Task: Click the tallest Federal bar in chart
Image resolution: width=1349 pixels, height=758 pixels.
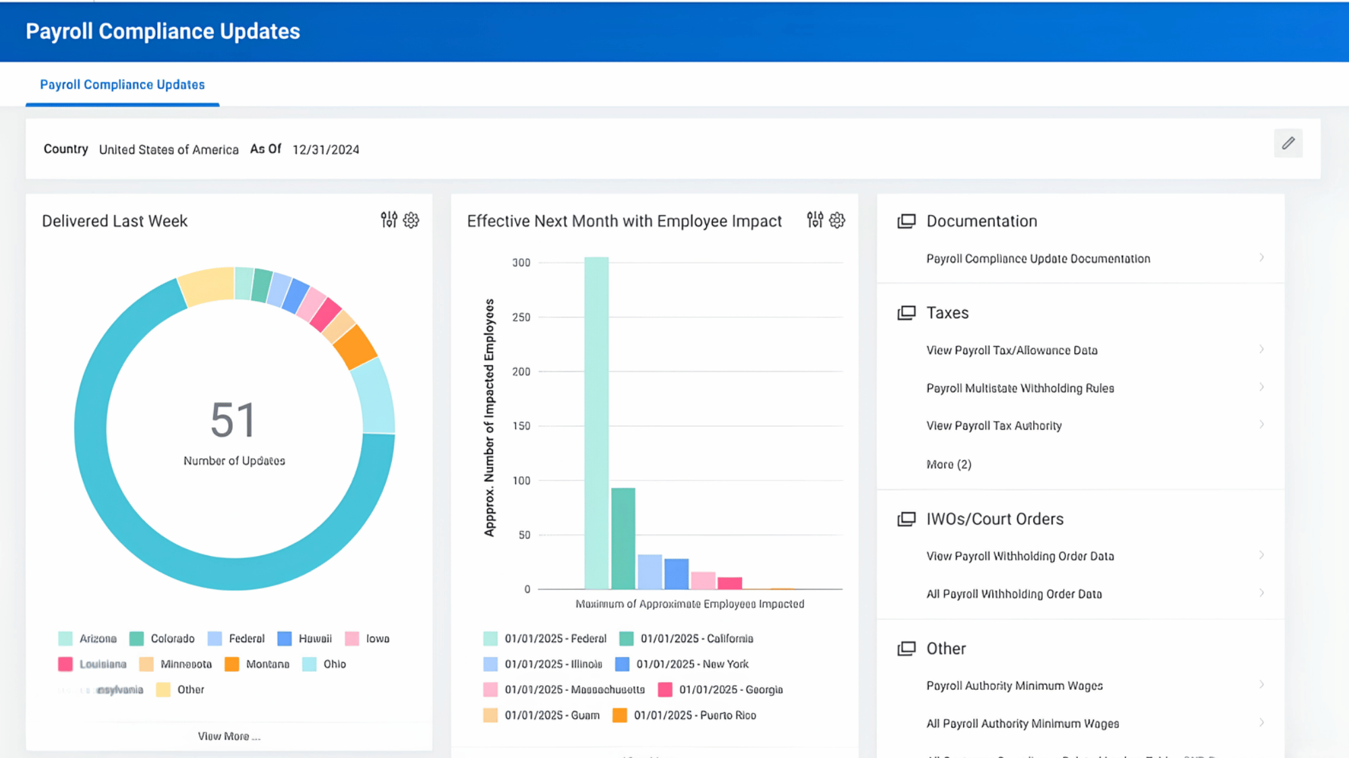Action: [x=596, y=423]
